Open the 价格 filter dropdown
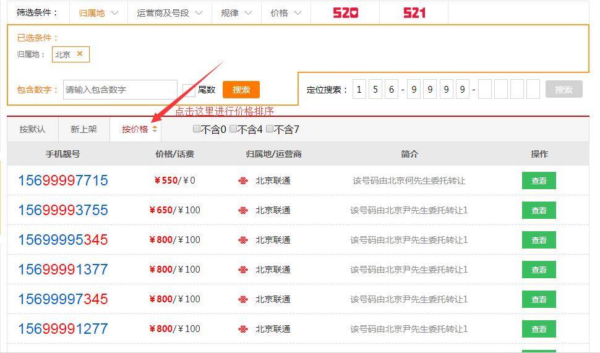Viewport: 600px width, 353px height. (286, 13)
